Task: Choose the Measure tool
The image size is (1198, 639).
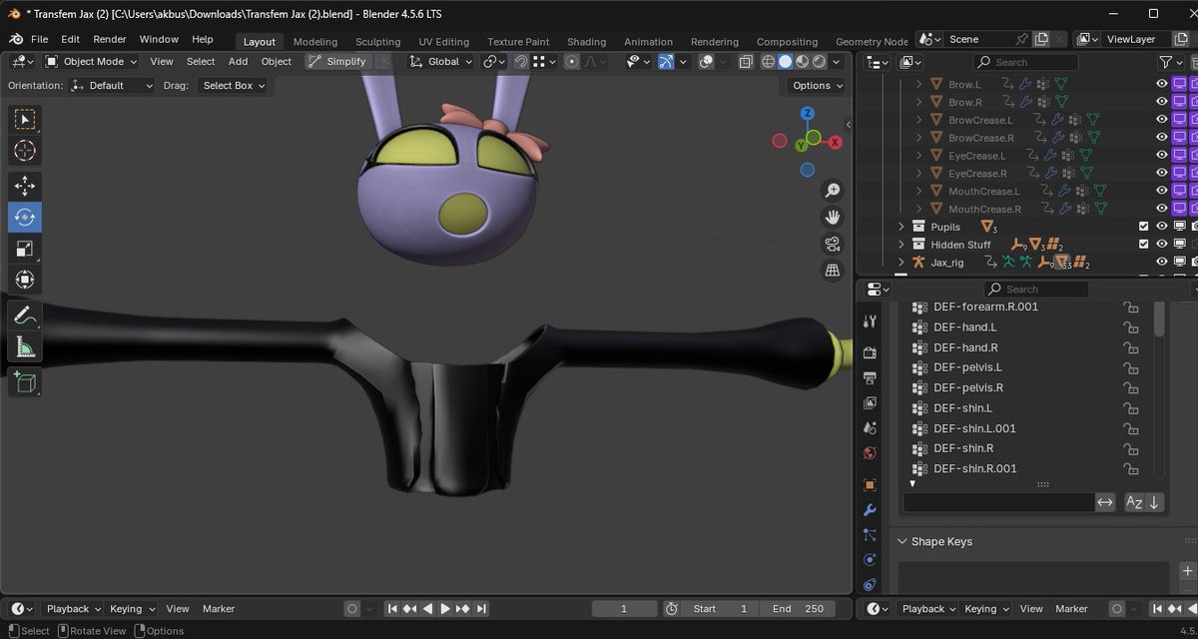Action: click(x=25, y=345)
